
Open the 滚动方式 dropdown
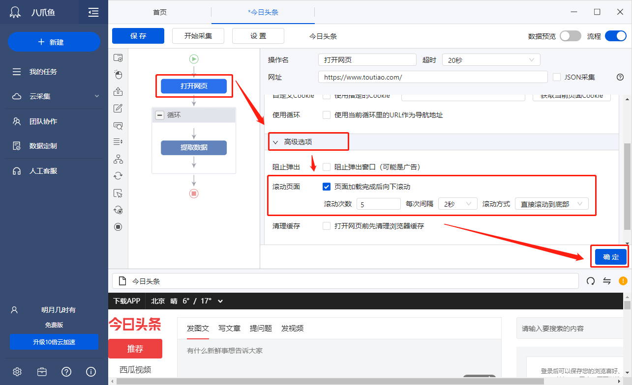coord(551,204)
